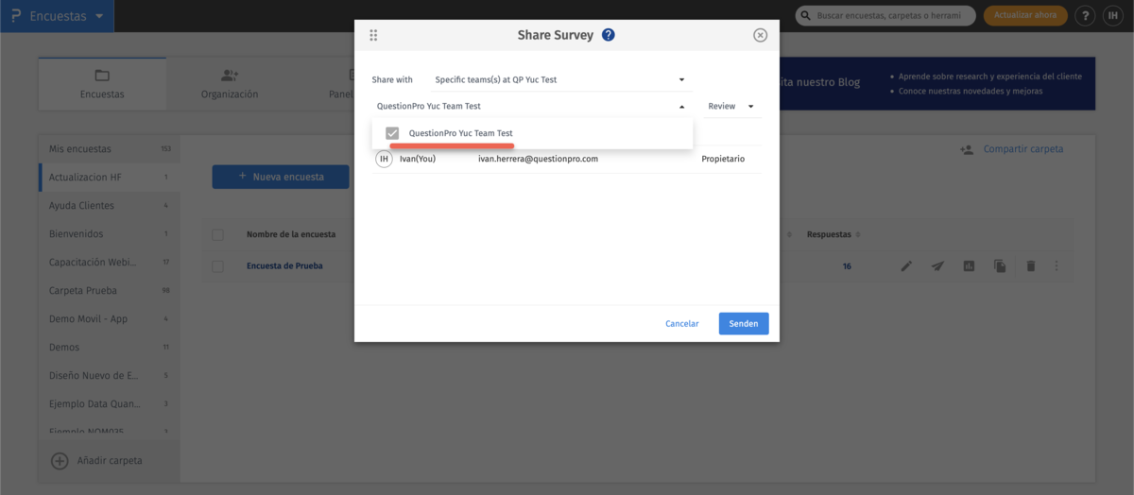This screenshot has width=1134, height=495.
Task: Click the Organización people icon
Action: [x=230, y=76]
